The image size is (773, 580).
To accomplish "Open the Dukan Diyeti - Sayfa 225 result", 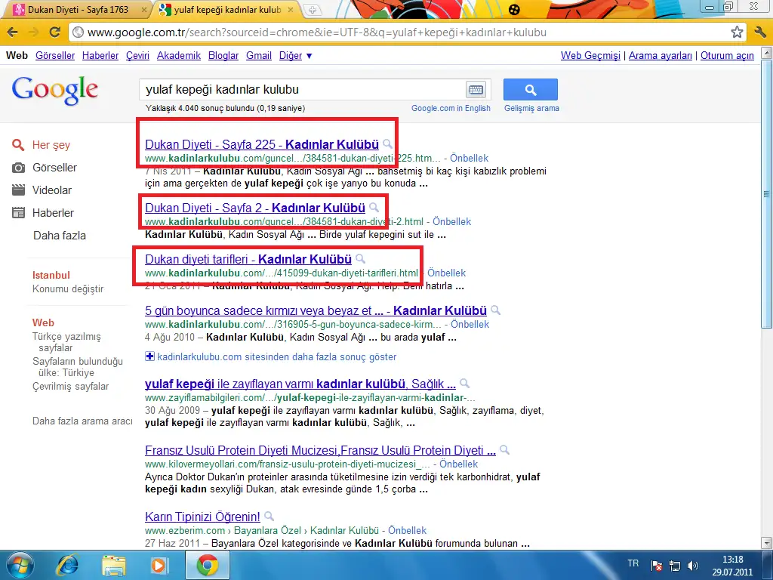I will click(262, 144).
